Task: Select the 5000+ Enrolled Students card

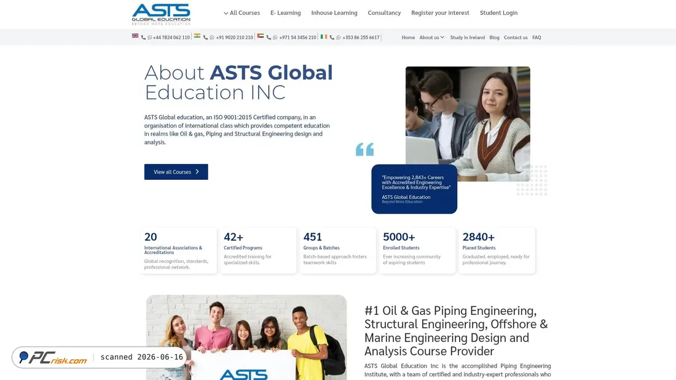Action: tap(417, 250)
